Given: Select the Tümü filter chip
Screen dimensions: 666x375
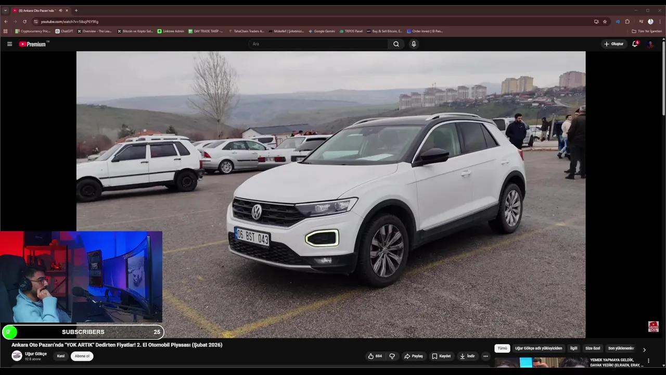Looking at the screenshot, I should (502, 348).
